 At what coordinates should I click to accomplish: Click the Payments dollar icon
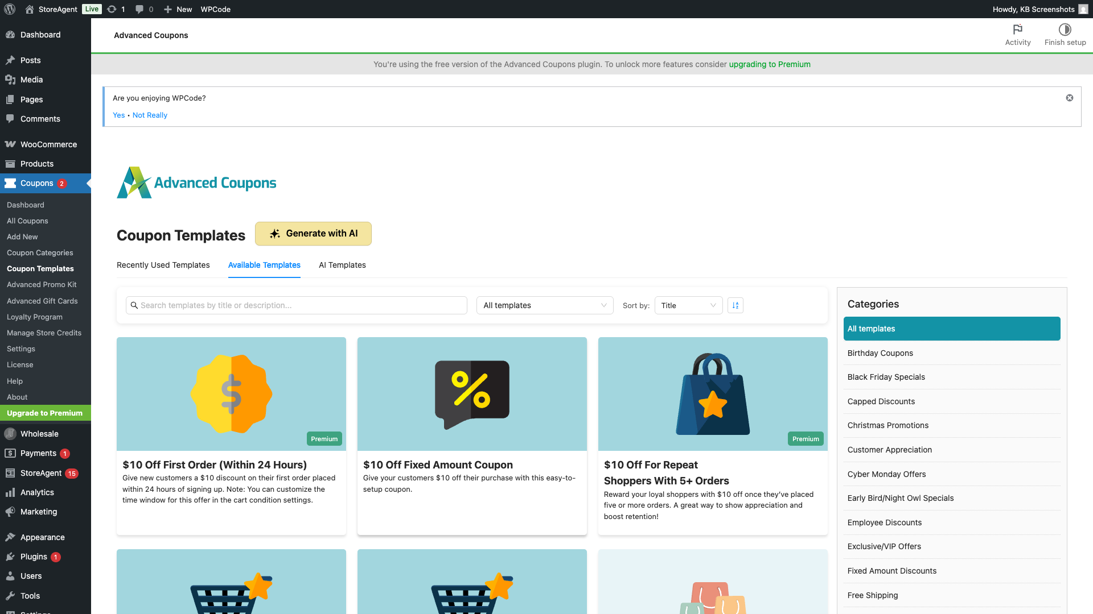(x=10, y=453)
